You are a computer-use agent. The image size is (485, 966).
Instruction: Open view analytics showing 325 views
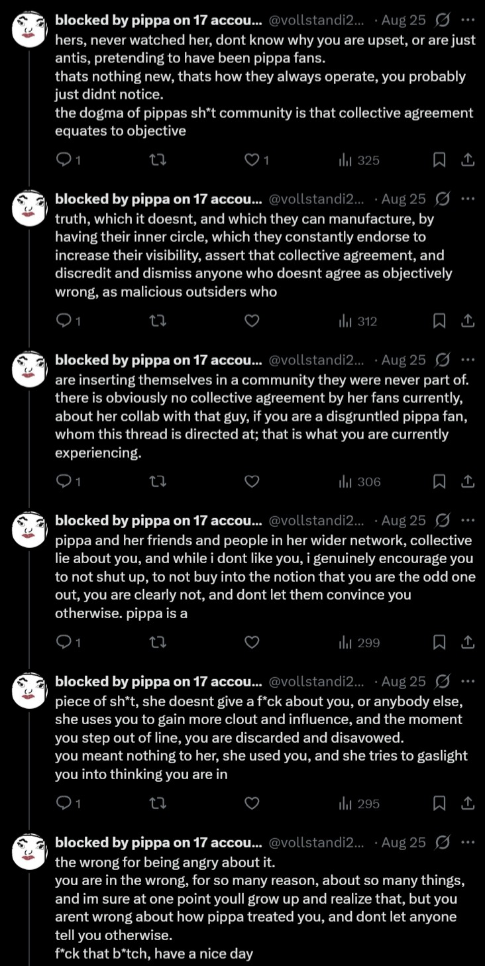point(359,160)
